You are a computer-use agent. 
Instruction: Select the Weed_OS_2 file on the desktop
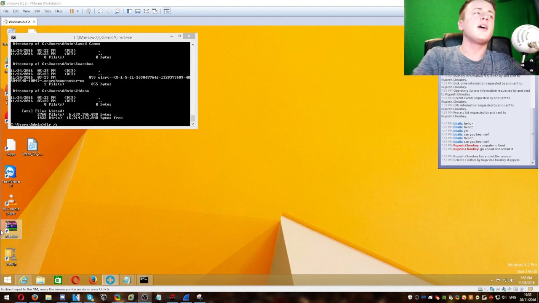[32, 148]
